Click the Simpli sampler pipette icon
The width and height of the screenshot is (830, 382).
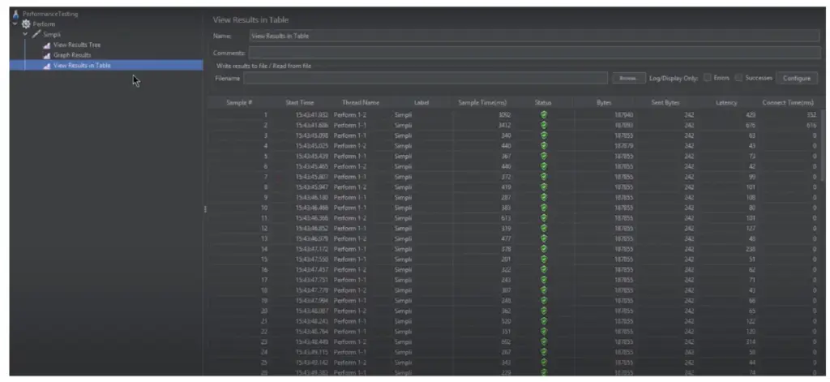coord(36,34)
